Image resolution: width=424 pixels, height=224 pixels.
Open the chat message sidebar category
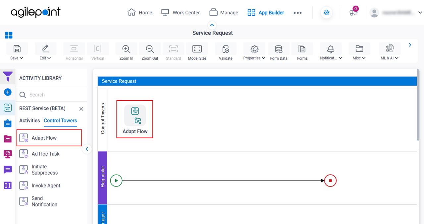8,170
